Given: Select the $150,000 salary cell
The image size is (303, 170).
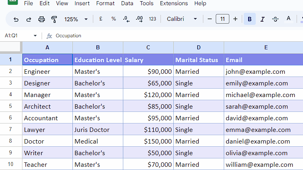Looking at the screenshot, I should tap(148, 141).
